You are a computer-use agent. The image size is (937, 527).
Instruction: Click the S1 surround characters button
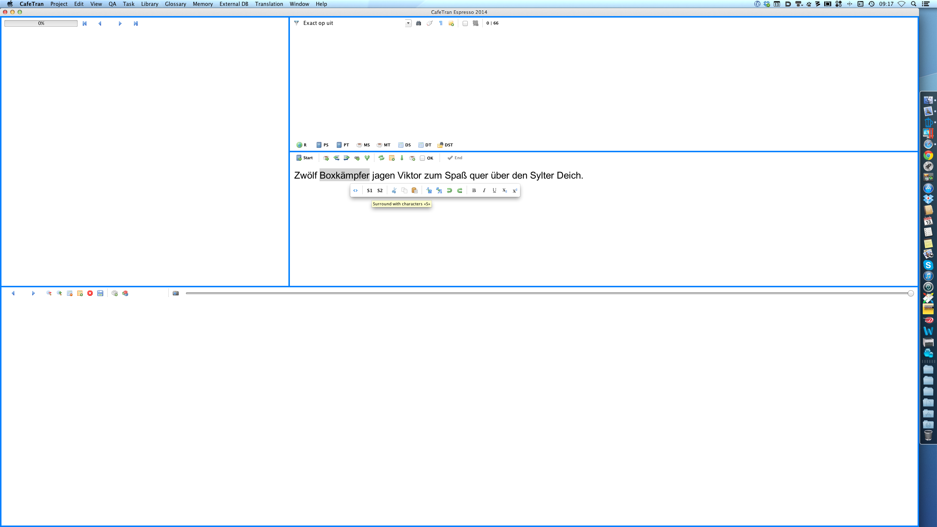pyautogui.click(x=369, y=190)
